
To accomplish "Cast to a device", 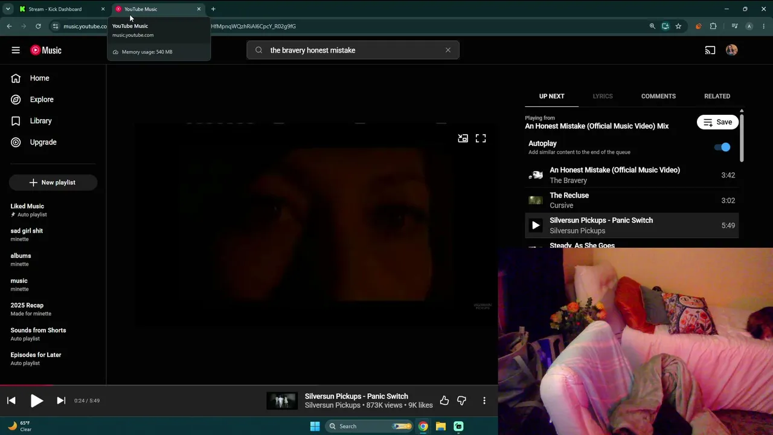I will point(710,50).
